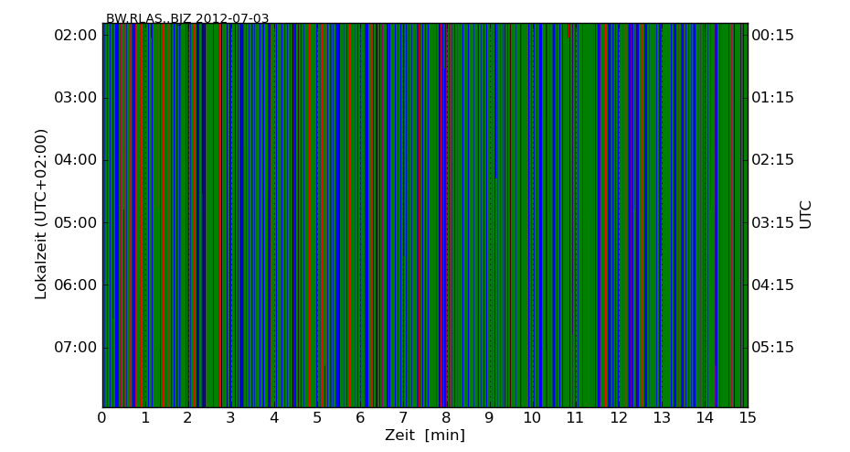
Task: Pick the 5 minute tick on x-axis
Action: tap(317, 418)
